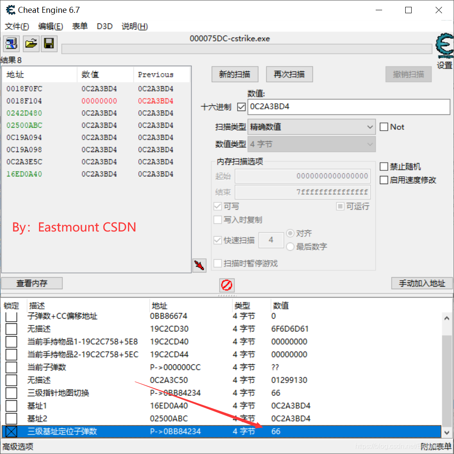Screen dimensions: 454x454
Task: Toggle the 快速扫描 checkbox
Action: 217,240
